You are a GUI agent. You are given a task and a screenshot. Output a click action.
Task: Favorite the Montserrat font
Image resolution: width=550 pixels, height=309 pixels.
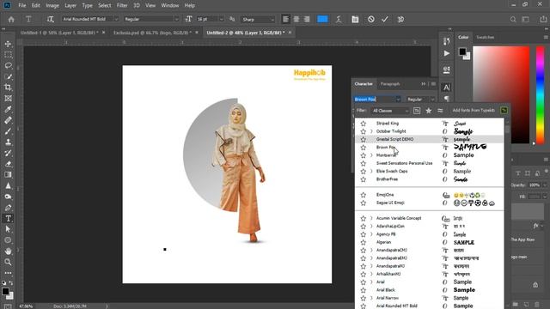tap(363, 155)
